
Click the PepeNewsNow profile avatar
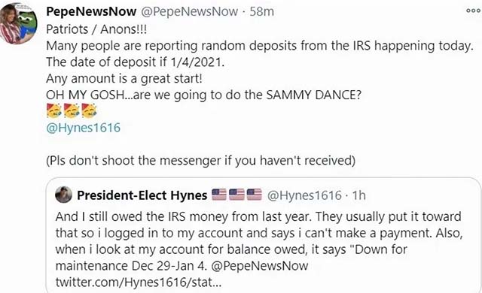[18, 24]
